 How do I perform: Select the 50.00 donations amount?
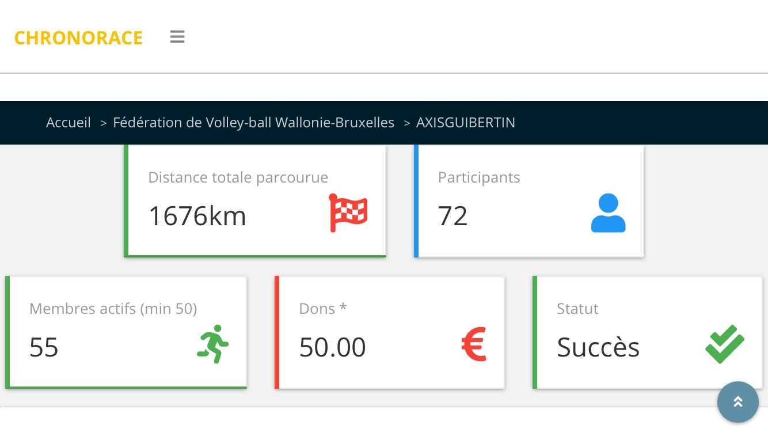pos(332,347)
